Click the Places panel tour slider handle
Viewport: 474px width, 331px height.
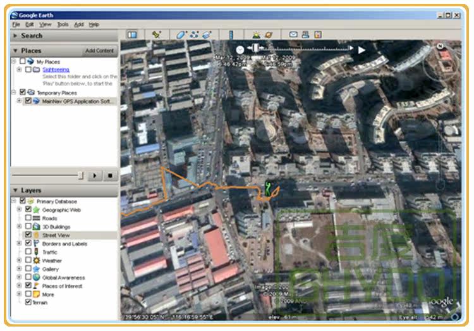click(81, 175)
